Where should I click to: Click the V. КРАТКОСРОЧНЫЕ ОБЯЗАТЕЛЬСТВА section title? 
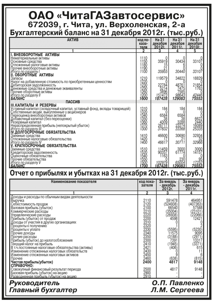coord(43,146)
